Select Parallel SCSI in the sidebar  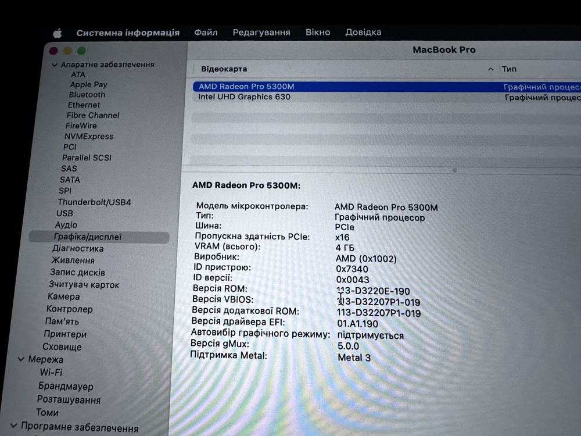pos(87,158)
